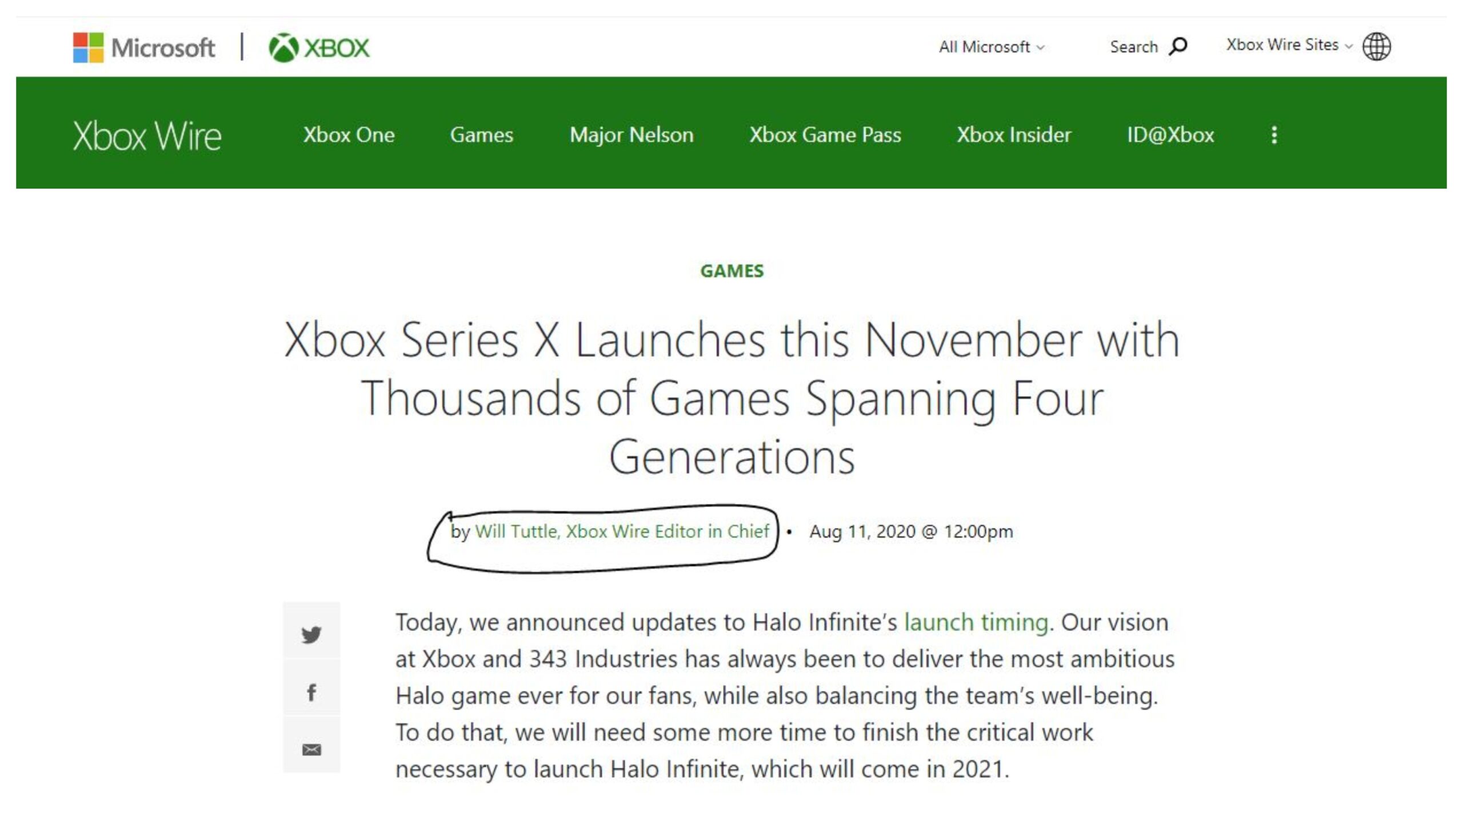Open the ID@Xbox nav item
This screenshot has height=820, width=1463.
1170,135
